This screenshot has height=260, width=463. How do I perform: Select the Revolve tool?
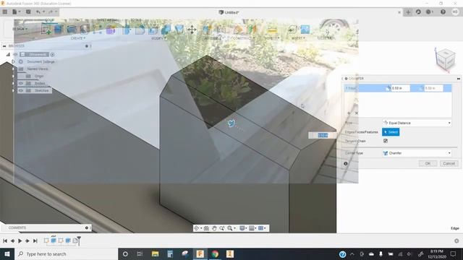coord(72,30)
